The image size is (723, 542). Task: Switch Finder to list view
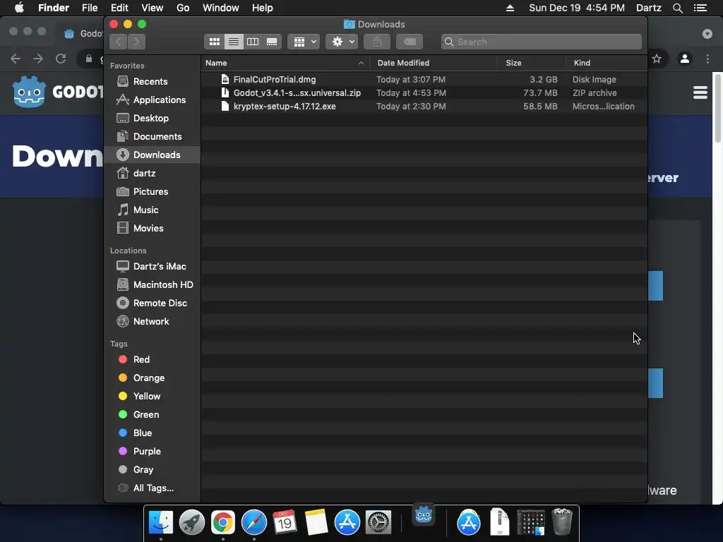(234, 42)
